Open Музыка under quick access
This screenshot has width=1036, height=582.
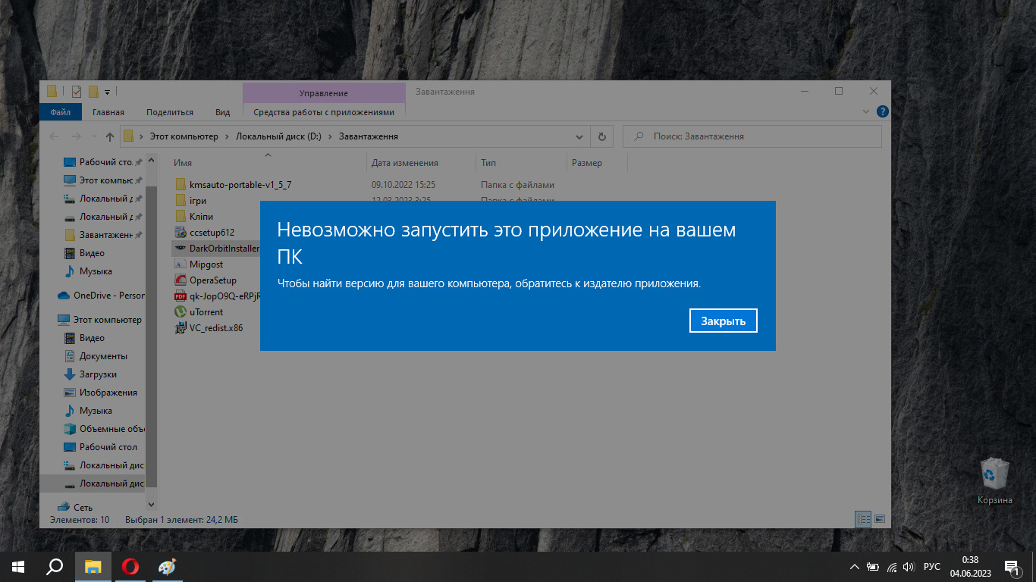click(96, 271)
